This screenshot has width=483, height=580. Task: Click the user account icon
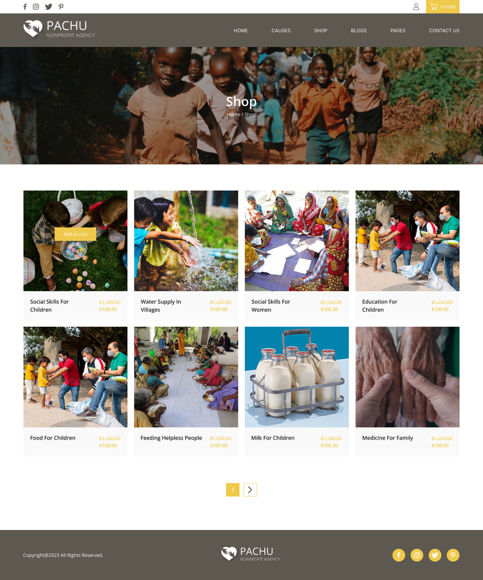416,7
